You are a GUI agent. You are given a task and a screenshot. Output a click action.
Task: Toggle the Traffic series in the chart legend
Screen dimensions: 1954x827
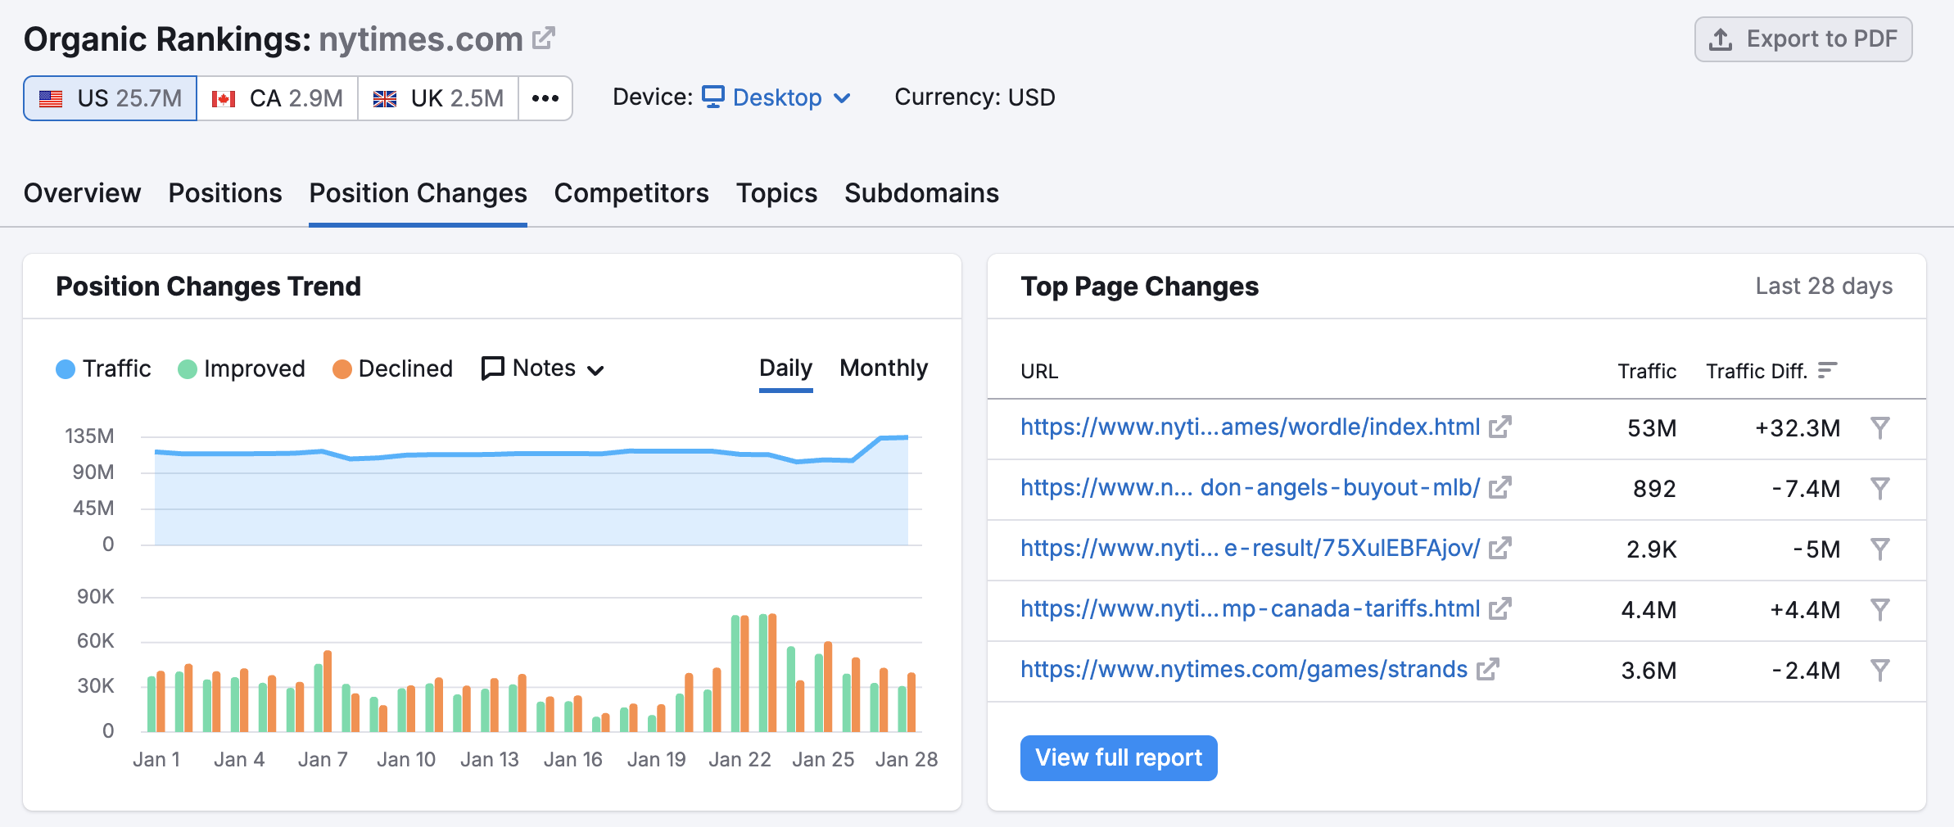pyautogui.click(x=103, y=368)
